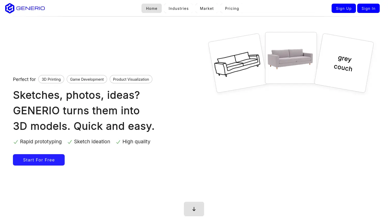The width and height of the screenshot is (388, 224).
Task: Click the green checkmark beside Rapid prototyping
Action: click(16, 142)
